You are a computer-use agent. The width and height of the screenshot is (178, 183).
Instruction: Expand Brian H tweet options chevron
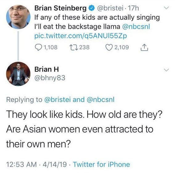click(166, 70)
